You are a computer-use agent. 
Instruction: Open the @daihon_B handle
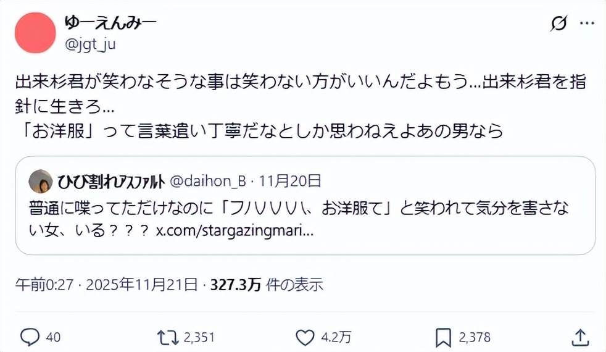point(207,181)
